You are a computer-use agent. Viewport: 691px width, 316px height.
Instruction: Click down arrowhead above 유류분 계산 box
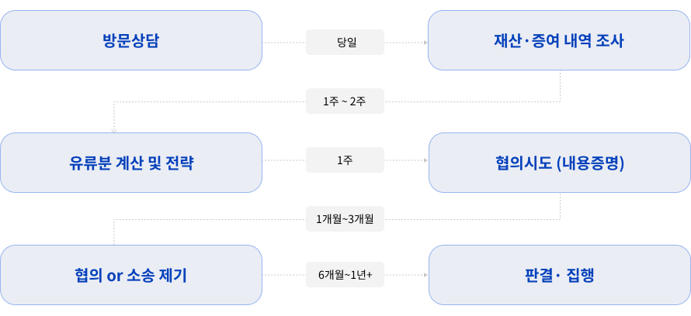[x=114, y=130]
